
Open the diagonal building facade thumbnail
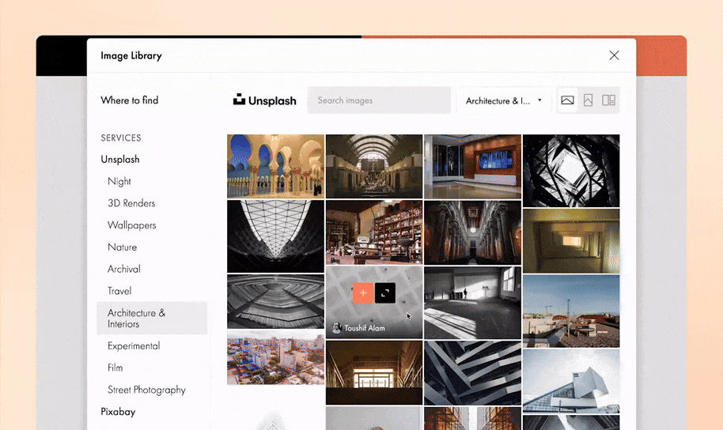472,372
